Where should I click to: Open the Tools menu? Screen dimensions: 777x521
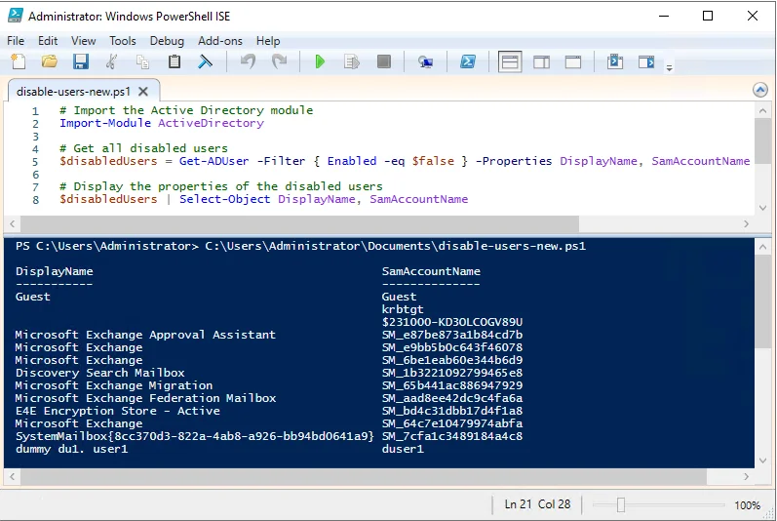coord(123,41)
